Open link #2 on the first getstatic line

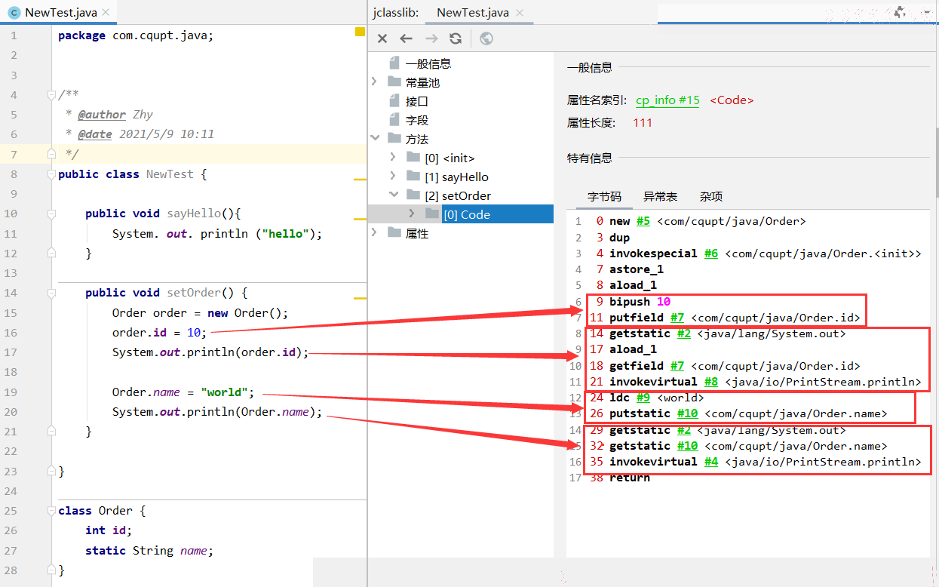683,333
